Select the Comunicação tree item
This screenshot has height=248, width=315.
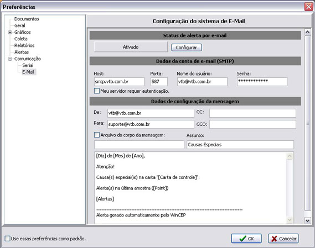pos(27,59)
